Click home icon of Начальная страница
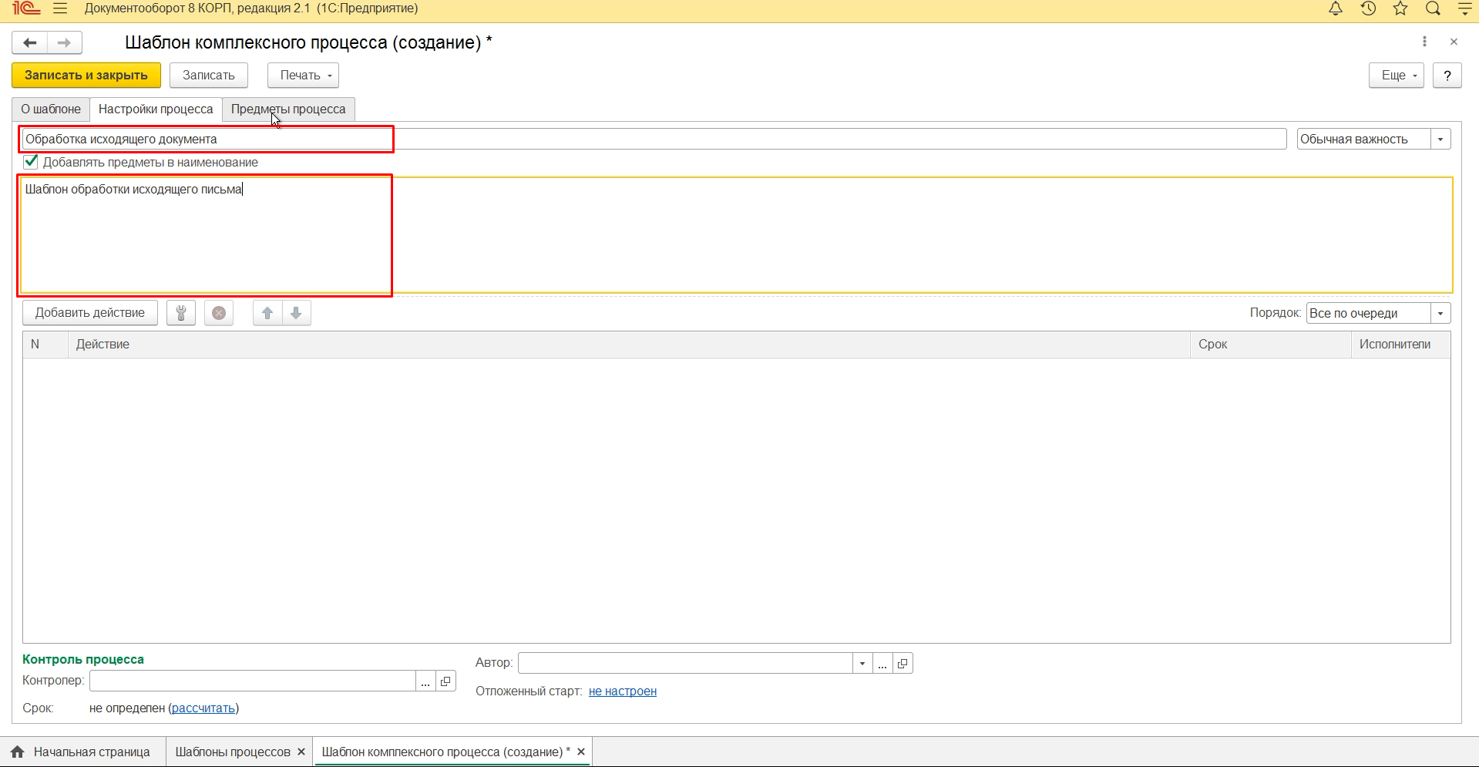This screenshot has height=767, width=1479. pos(18,752)
